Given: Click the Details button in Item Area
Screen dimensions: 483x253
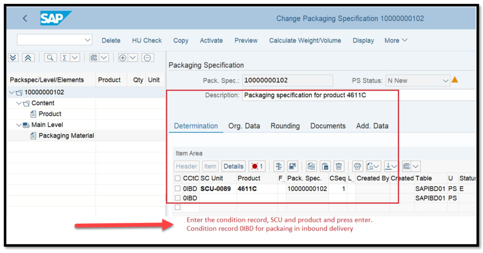Looking at the screenshot, I should tap(233, 166).
